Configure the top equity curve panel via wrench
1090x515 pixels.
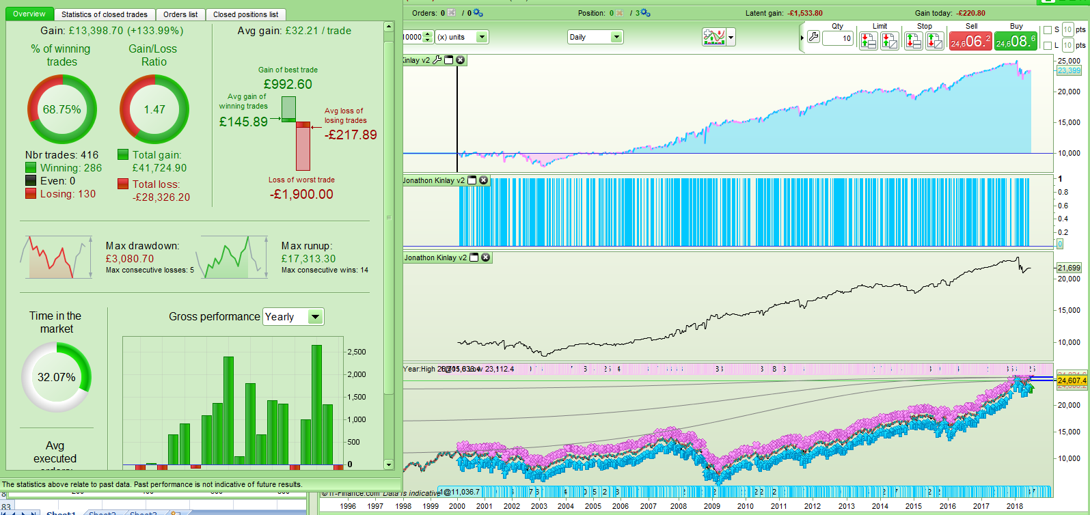[x=437, y=60]
